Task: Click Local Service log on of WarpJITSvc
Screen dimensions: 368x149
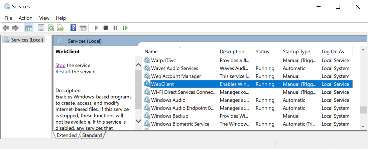Action: pos(335,60)
